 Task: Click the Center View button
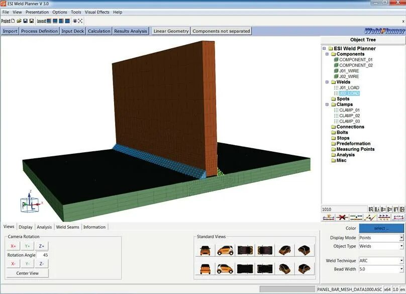28,273
